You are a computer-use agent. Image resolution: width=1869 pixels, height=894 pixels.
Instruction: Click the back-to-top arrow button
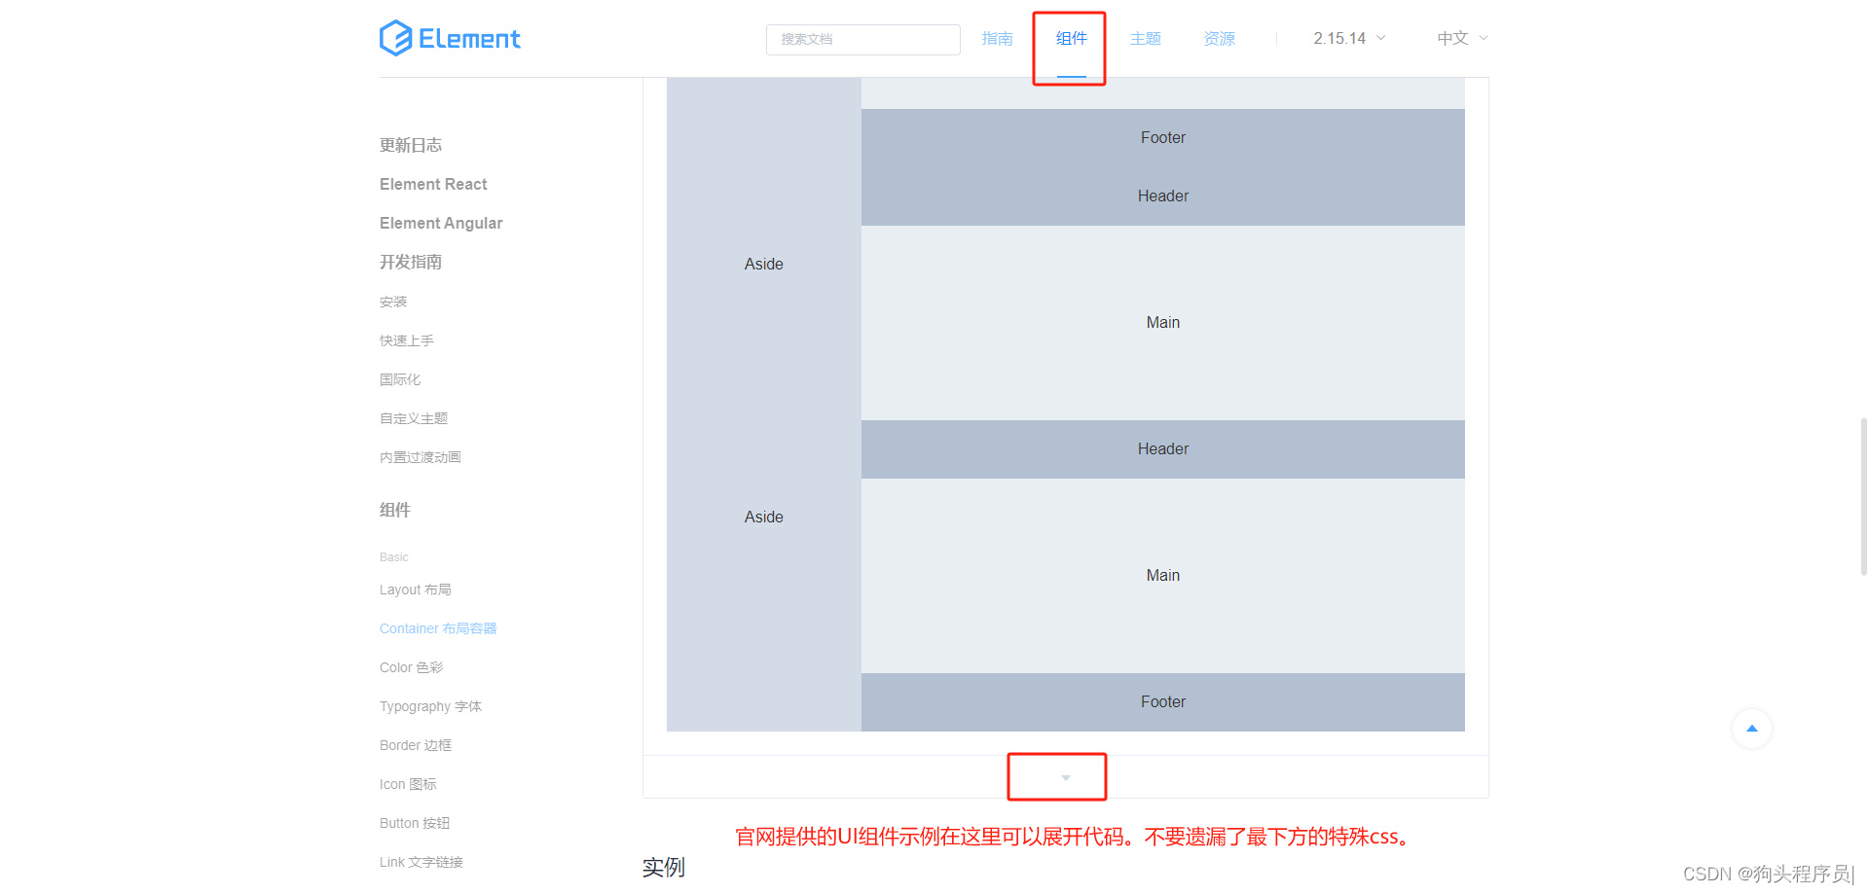point(1752,729)
